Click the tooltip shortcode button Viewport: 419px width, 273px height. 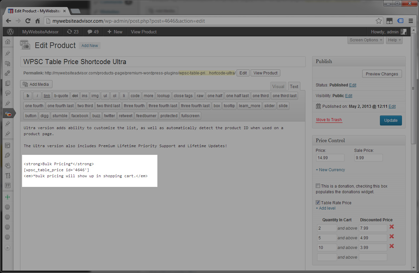tap(229, 106)
